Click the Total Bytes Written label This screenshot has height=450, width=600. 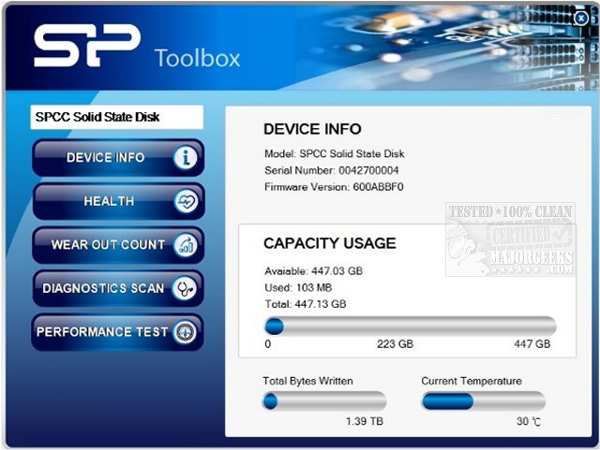click(308, 381)
